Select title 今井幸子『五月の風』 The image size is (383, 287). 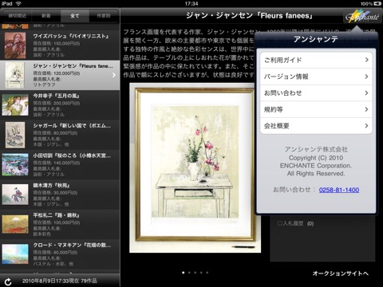[57, 96]
